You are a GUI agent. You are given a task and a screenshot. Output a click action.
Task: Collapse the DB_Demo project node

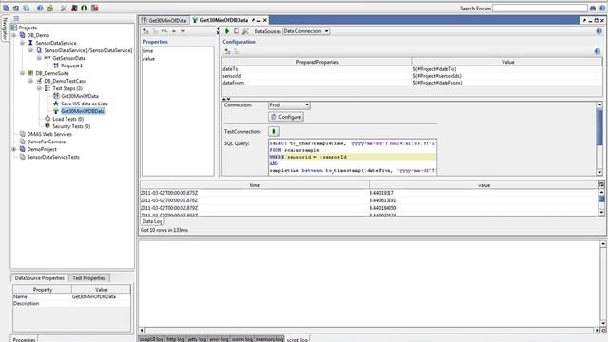coord(14,35)
